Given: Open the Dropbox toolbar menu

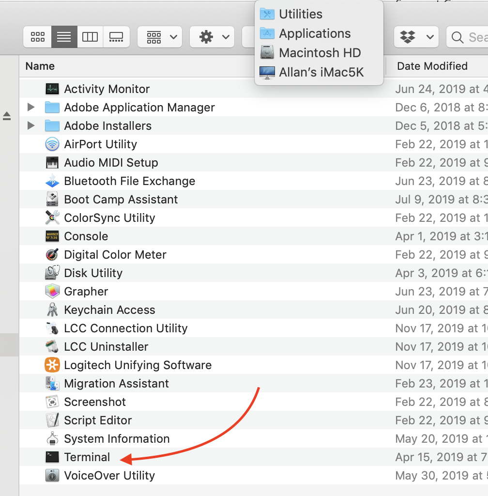Looking at the screenshot, I should (416, 37).
